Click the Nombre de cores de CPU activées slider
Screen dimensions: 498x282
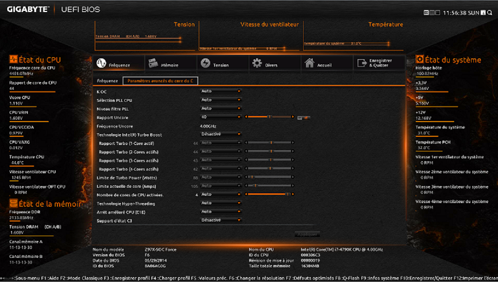tap(269, 194)
